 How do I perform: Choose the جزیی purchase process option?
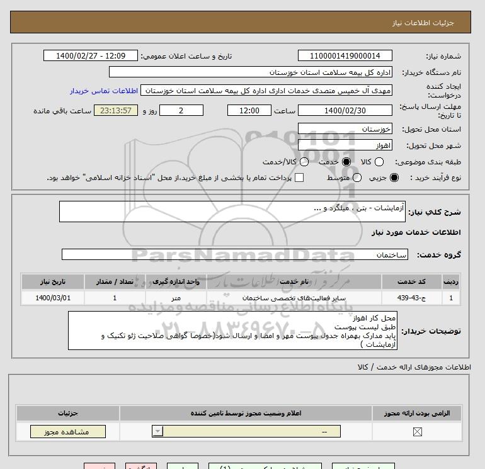point(394,178)
